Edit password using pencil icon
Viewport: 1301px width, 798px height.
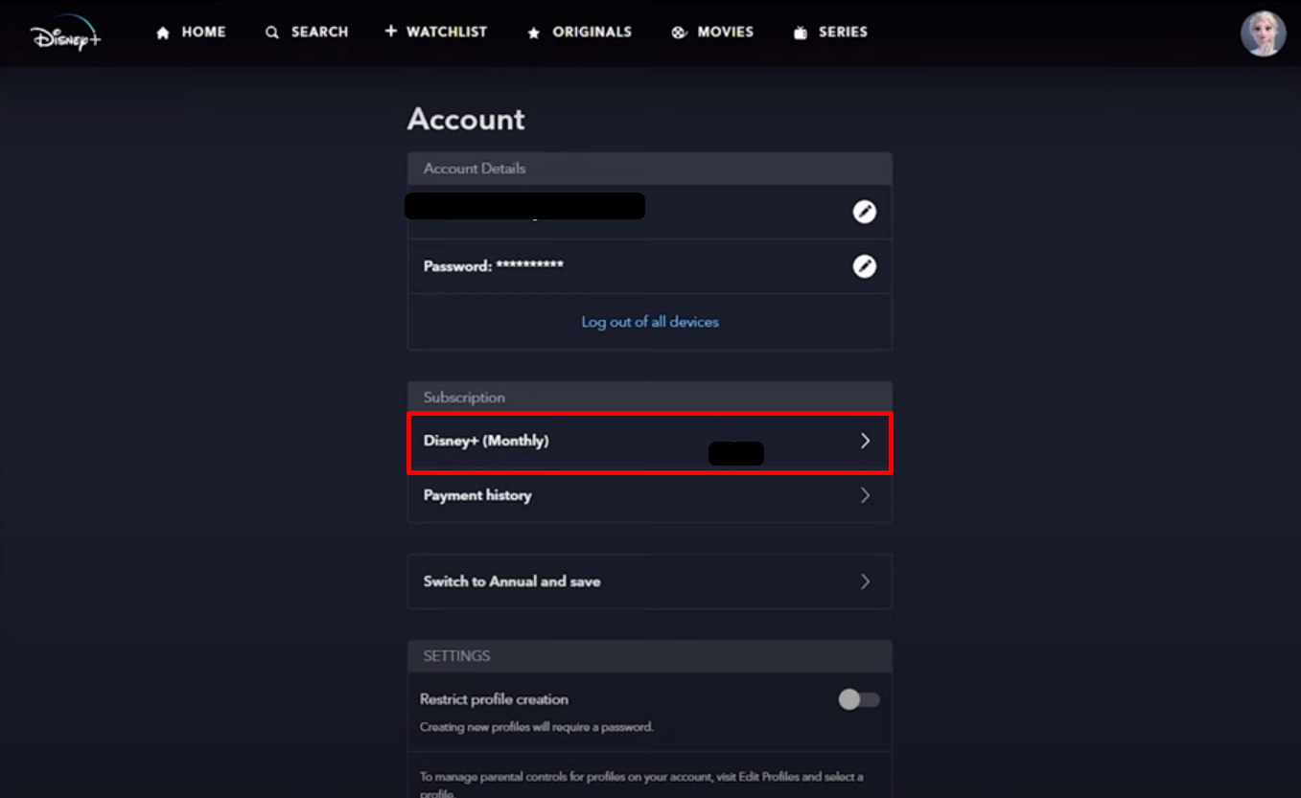tap(865, 266)
